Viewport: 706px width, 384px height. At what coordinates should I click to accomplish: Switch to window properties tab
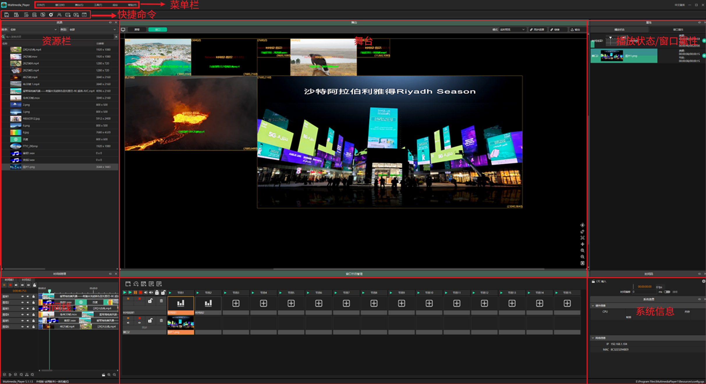677,29
